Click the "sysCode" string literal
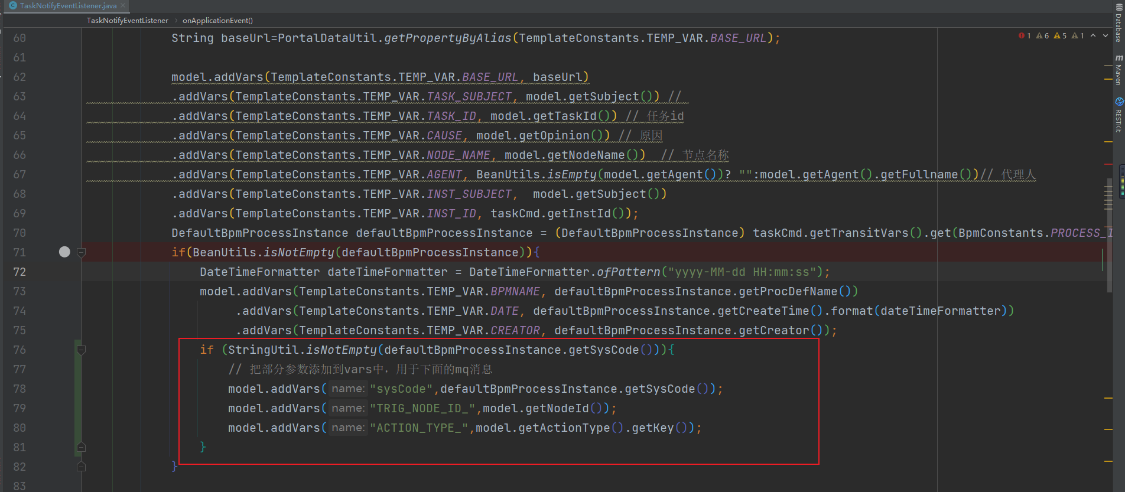The height and width of the screenshot is (492, 1125). (x=402, y=389)
